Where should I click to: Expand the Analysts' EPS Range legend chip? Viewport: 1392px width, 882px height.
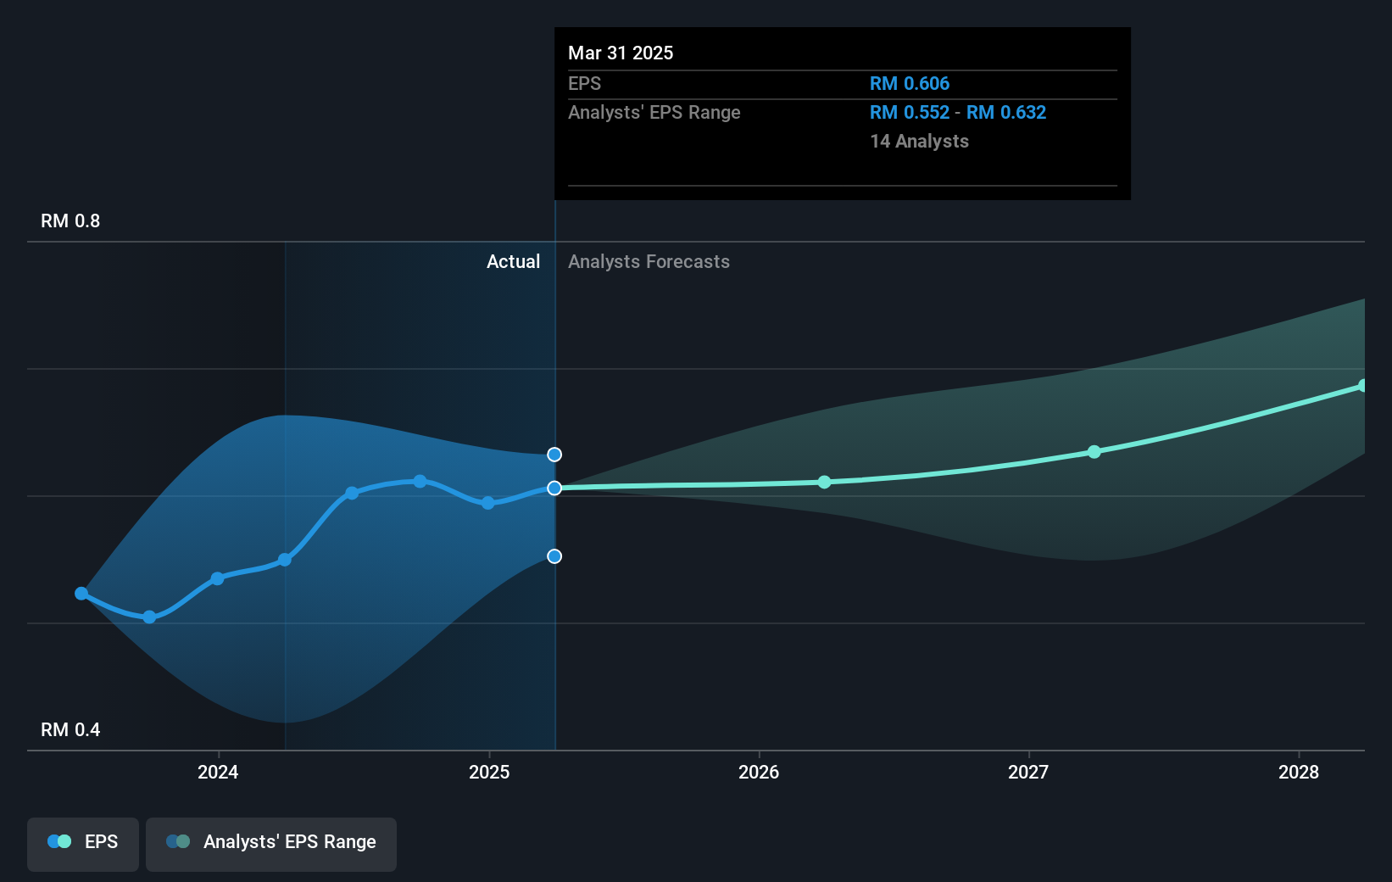(x=270, y=842)
